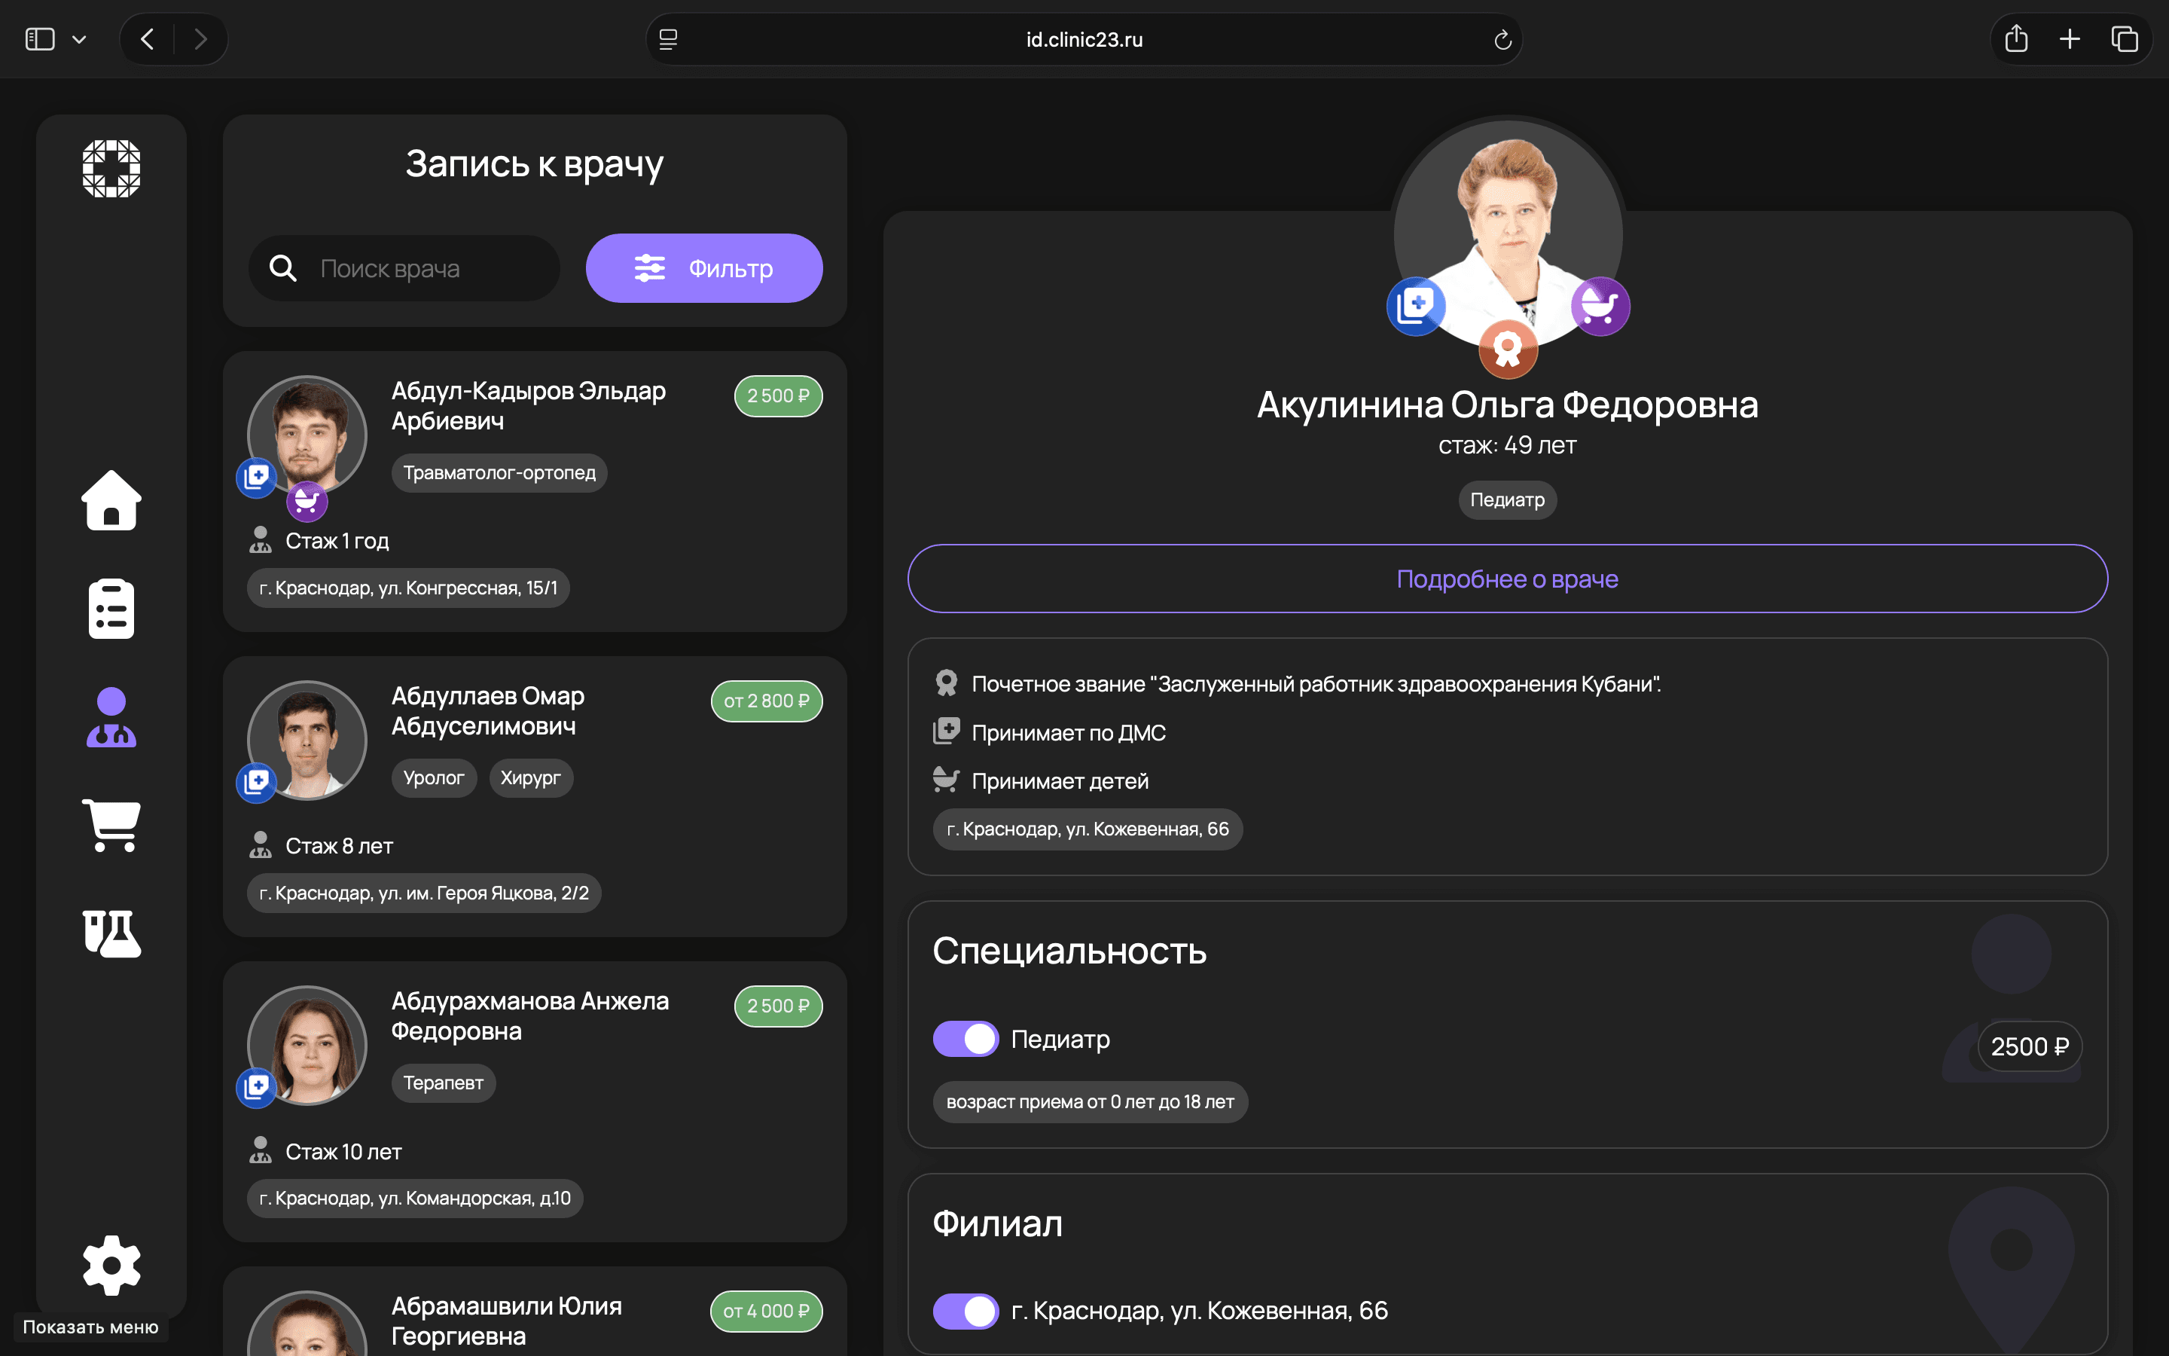Reload the page
This screenshot has width=2169, height=1356.
pos(1503,39)
